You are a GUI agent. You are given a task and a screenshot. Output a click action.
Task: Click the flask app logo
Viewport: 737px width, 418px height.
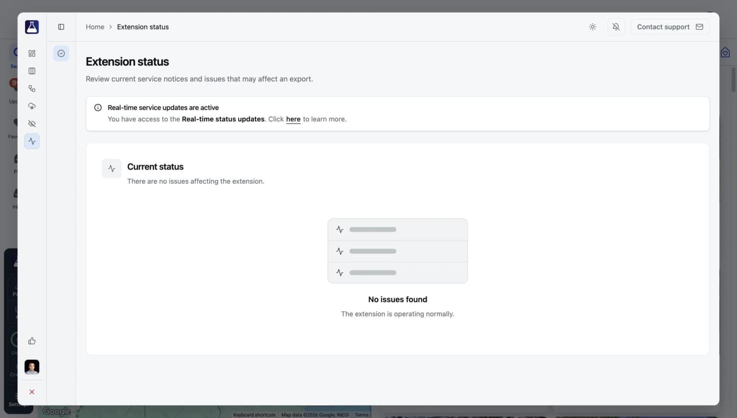point(32,27)
